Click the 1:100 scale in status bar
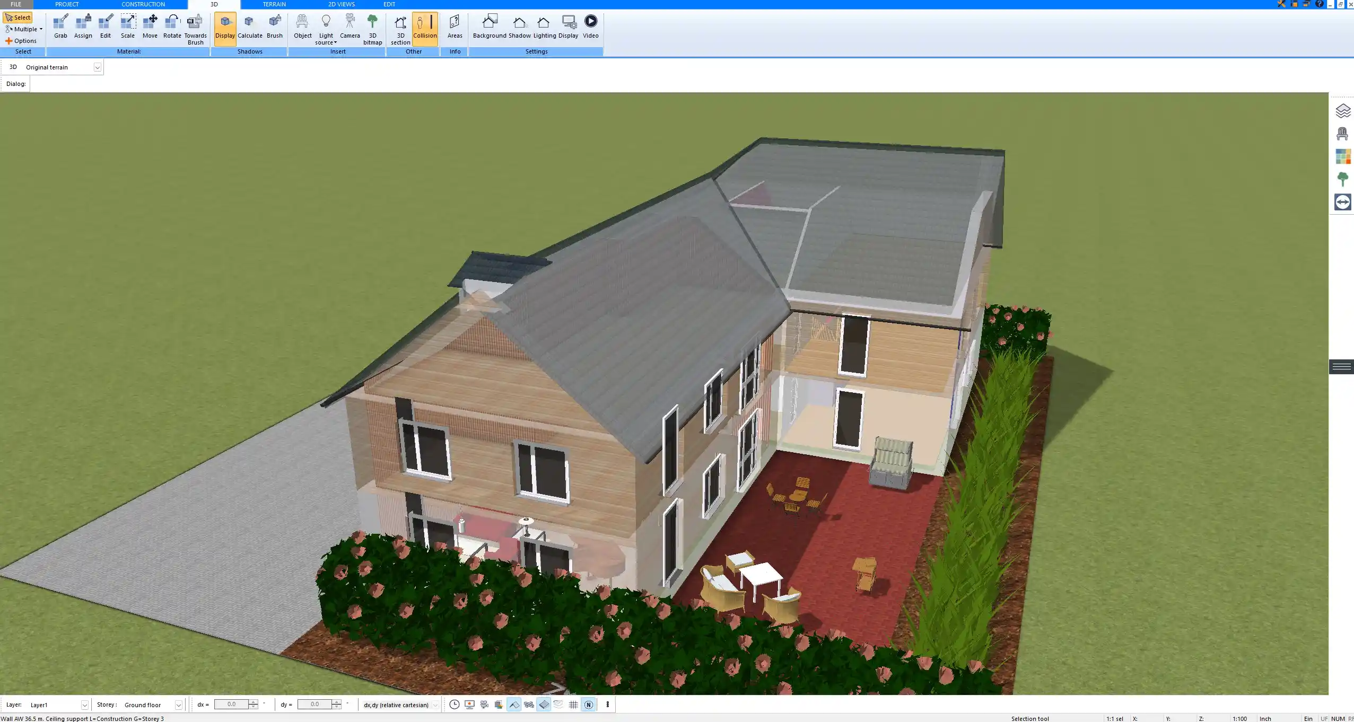 coord(1239,718)
